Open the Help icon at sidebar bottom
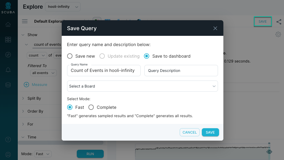 tap(8, 140)
